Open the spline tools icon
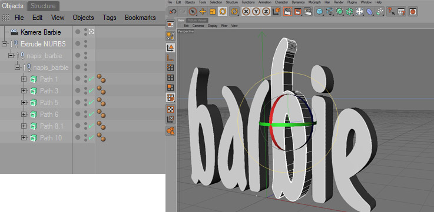The width and height of the screenshot is (434, 212). tap(330, 11)
